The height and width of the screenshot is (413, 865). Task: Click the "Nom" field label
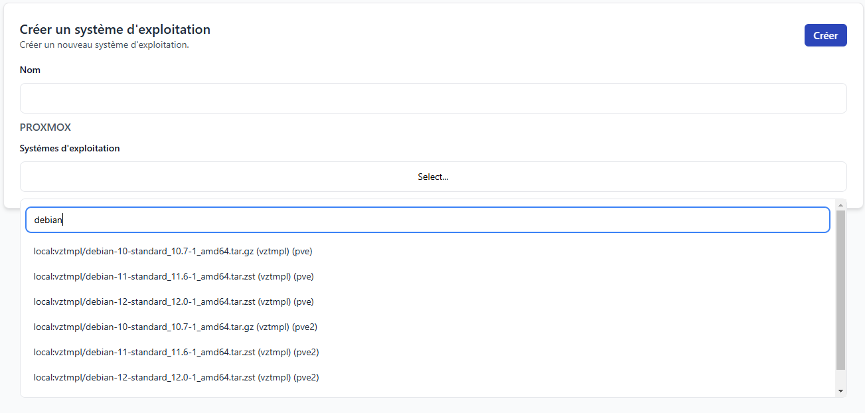point(30,70)
